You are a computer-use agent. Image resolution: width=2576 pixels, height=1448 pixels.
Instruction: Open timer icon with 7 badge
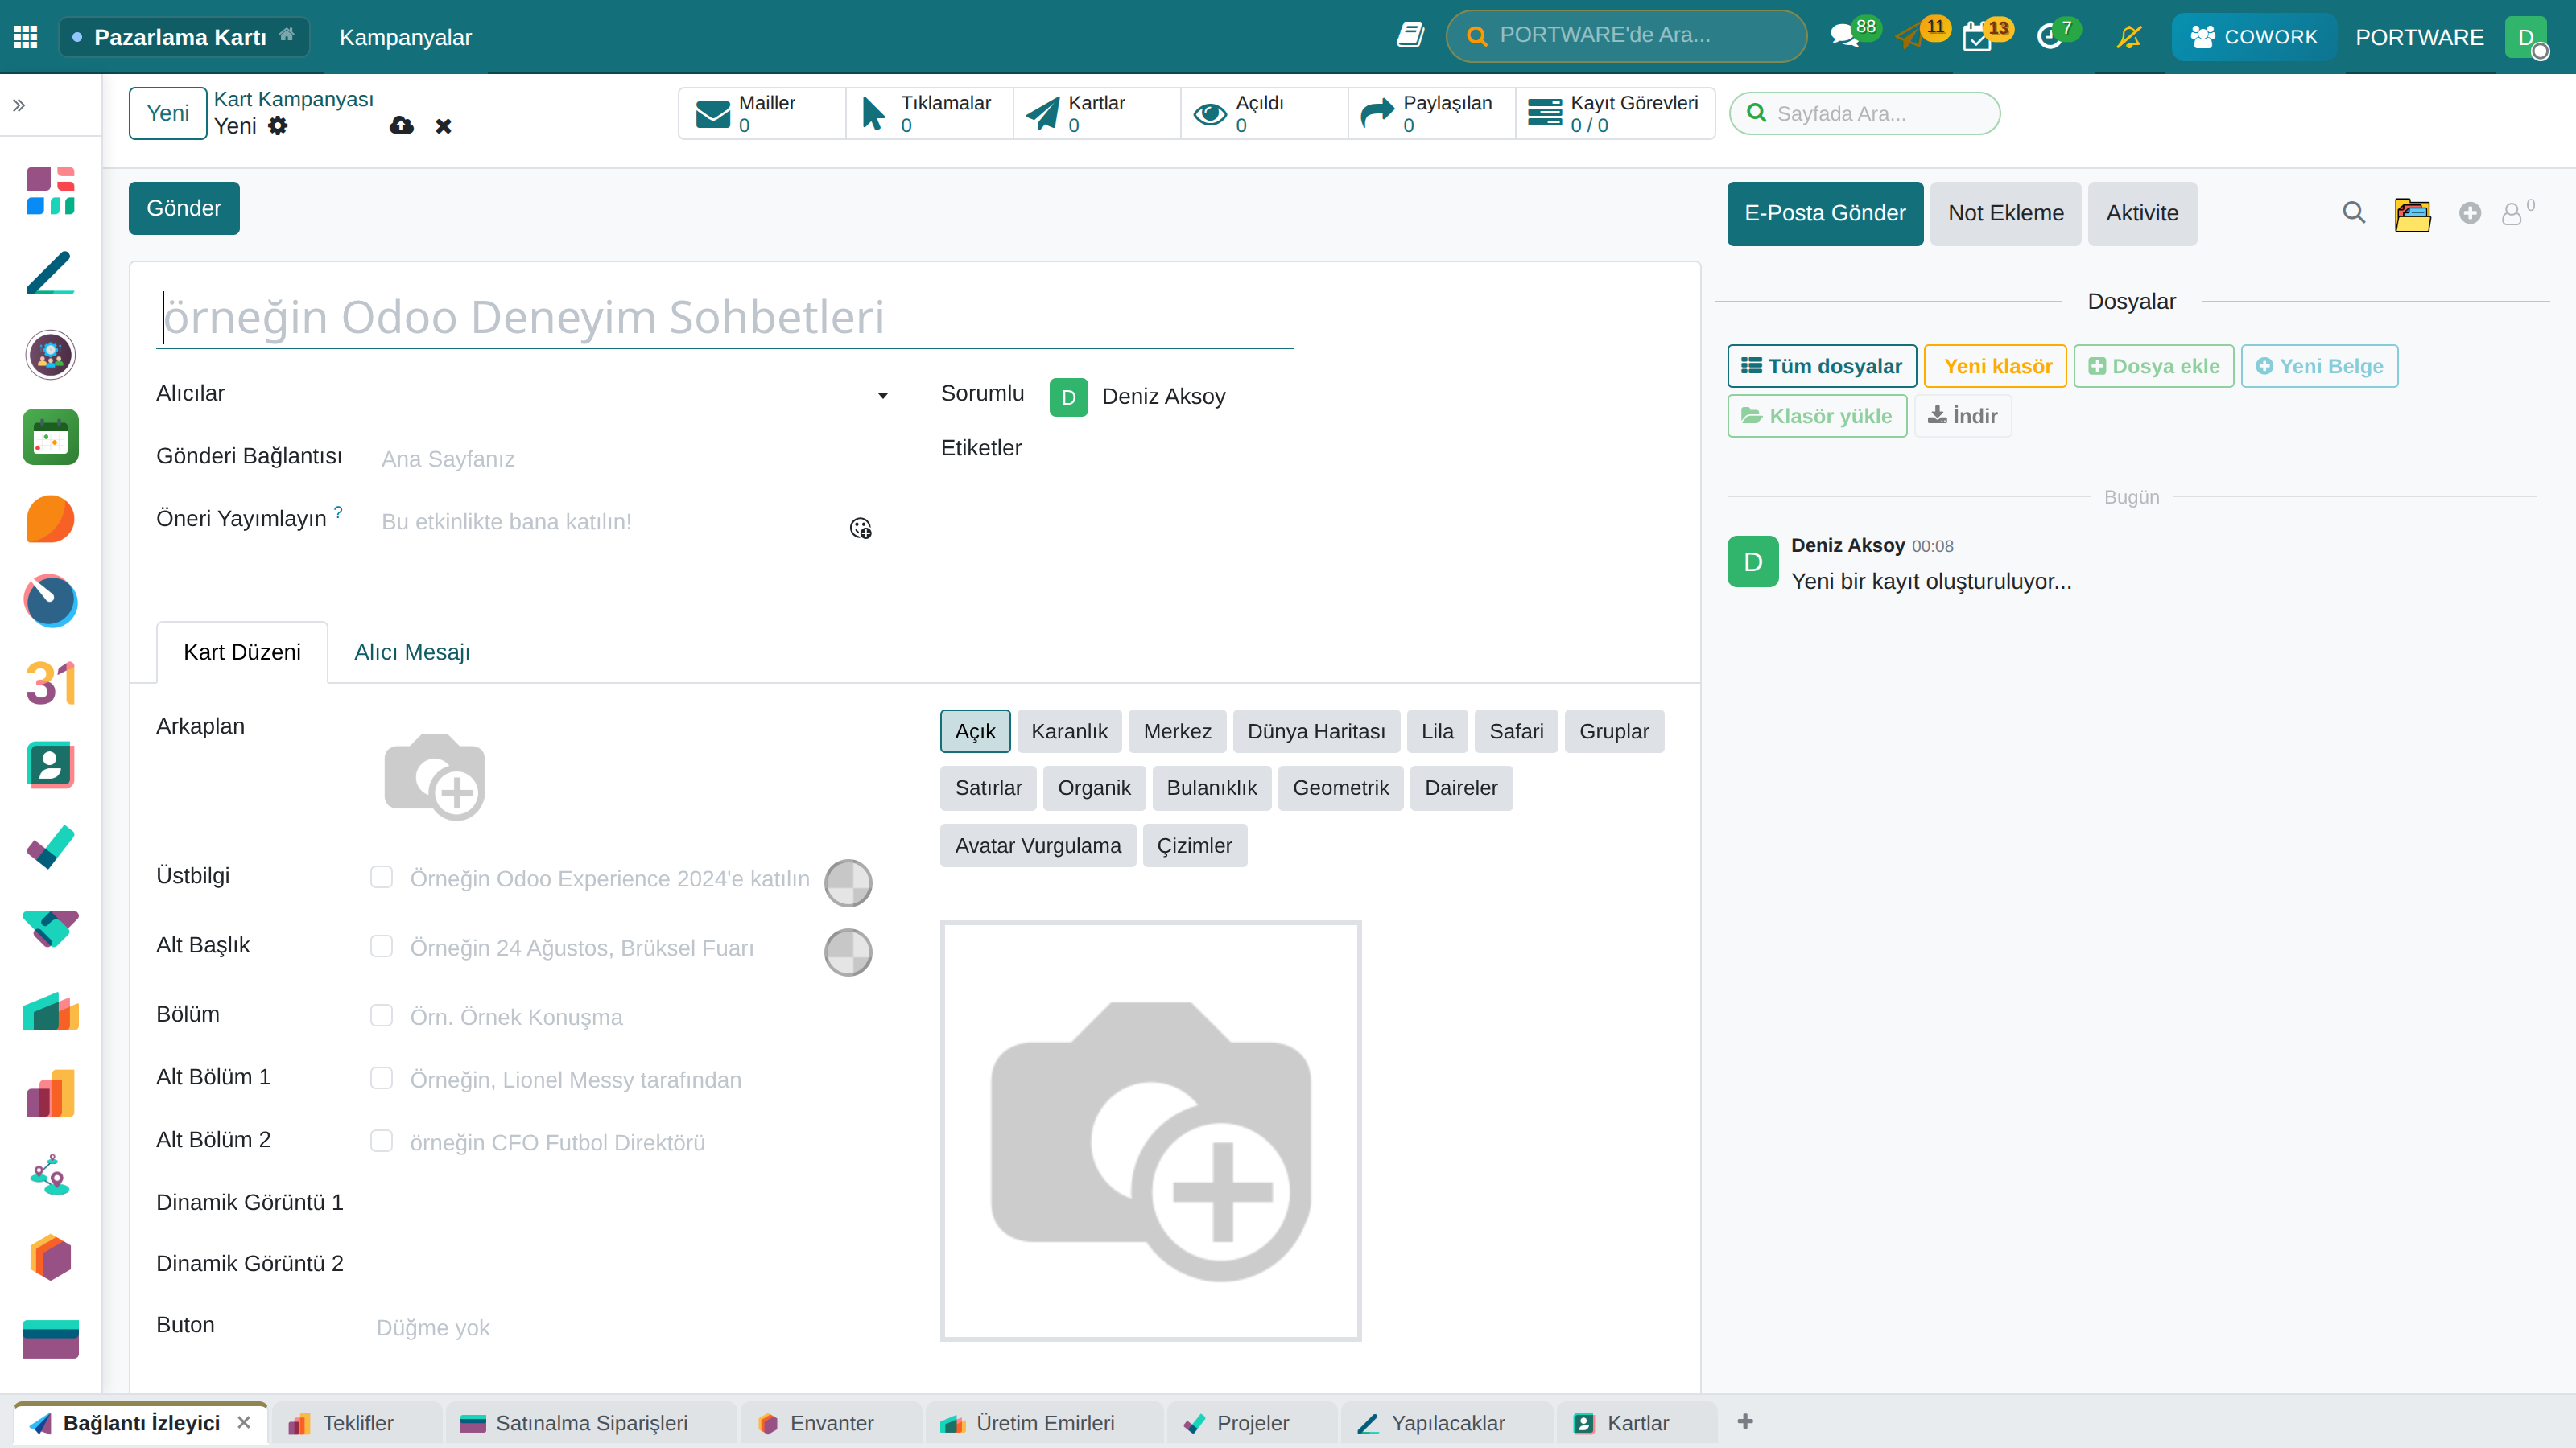tap(2050, 37)
